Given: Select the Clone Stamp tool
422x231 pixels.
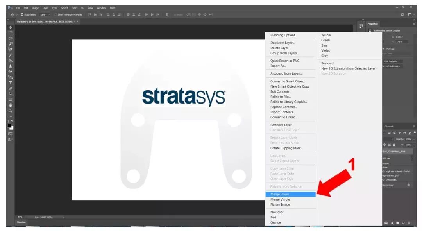Looking at the screenshot, I should (10, 66).
